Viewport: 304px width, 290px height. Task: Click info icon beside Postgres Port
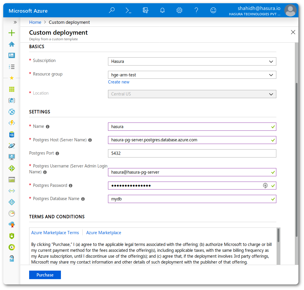57,153
